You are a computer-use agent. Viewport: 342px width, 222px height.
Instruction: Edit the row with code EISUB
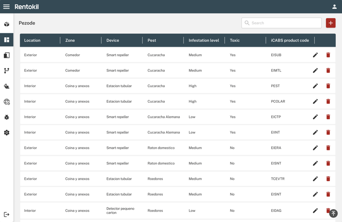pyautogui.click(x=315, y=55)
